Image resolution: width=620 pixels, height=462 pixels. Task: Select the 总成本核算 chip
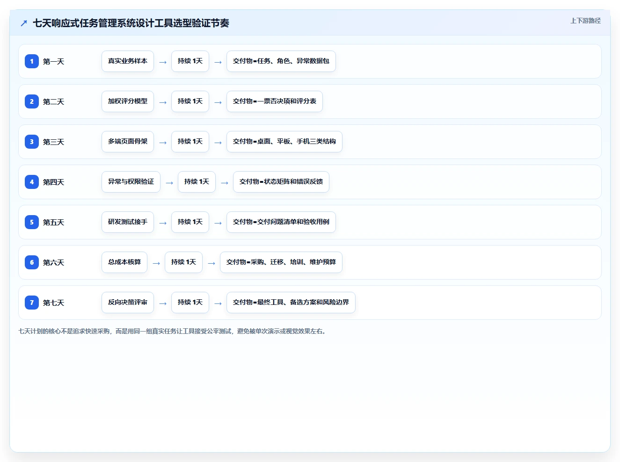tap(124, 262)
